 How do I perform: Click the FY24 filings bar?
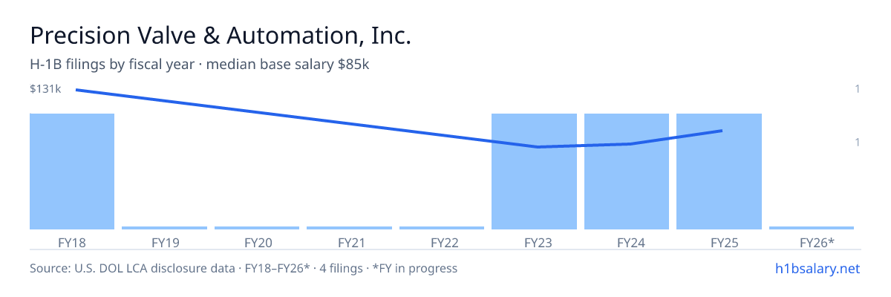[x=627, y=172]
